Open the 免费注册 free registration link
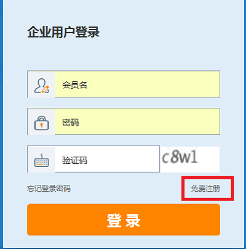 [205, 189]
